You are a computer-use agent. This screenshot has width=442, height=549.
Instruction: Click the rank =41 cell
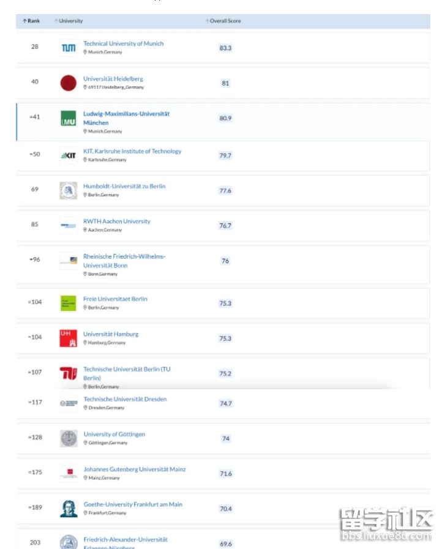[34, 117]
